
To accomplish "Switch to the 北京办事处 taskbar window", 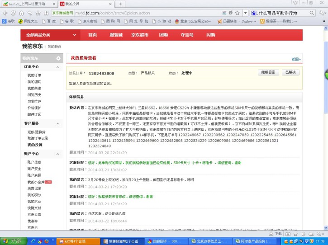I will click(x=210, y=241).
